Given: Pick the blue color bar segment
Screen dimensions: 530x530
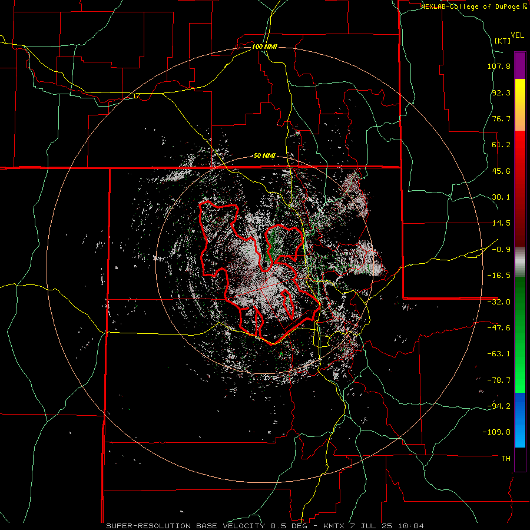Looking at the screenshot, I should 520,420.
